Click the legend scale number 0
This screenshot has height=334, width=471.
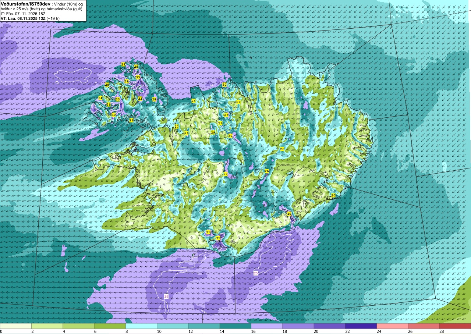pyautogui.click(x=1, y=331)
